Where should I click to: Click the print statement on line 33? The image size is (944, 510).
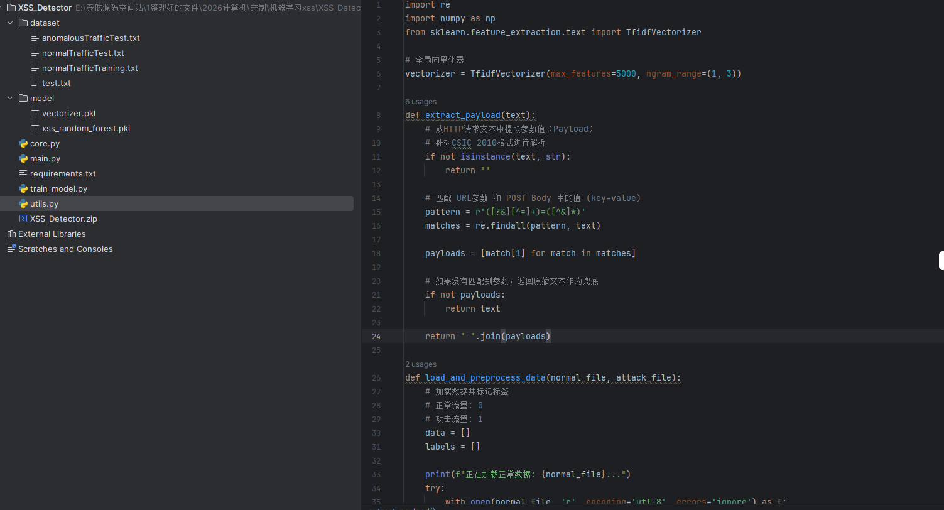528,474
